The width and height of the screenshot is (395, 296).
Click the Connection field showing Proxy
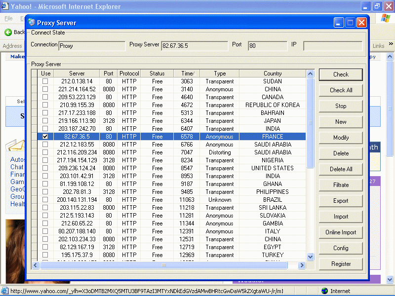92,46
